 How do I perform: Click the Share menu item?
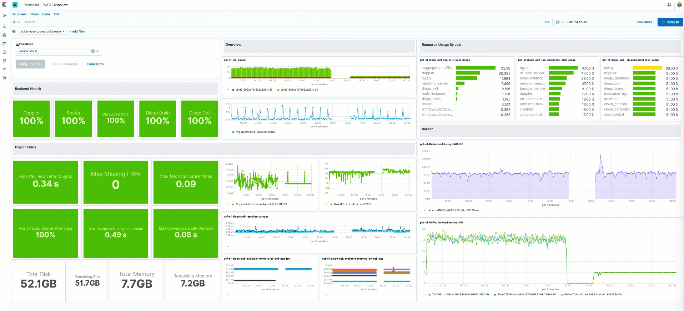pyautogui.click(x=34, y=14)
